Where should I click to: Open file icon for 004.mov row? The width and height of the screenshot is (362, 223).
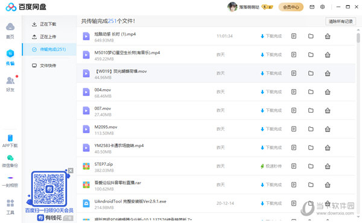pos(294,92)
